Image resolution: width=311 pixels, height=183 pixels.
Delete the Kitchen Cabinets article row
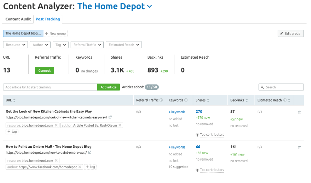299,112
